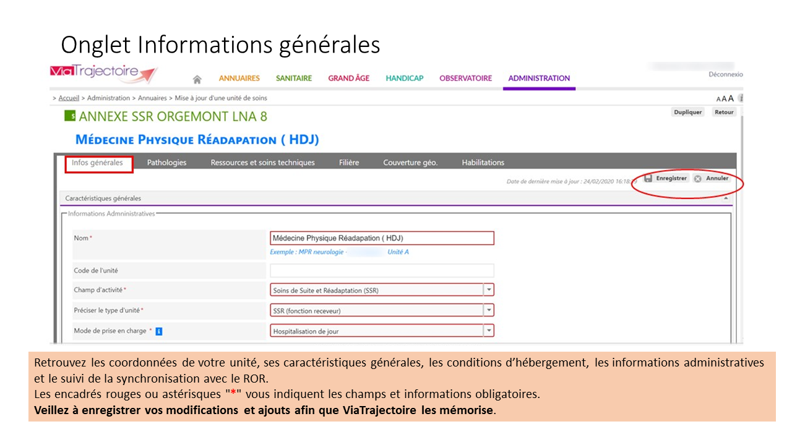The height and width of the screenshot is (445, 792).
Task: Go to the Habilitations tab
Action: [x=483, y=163]
